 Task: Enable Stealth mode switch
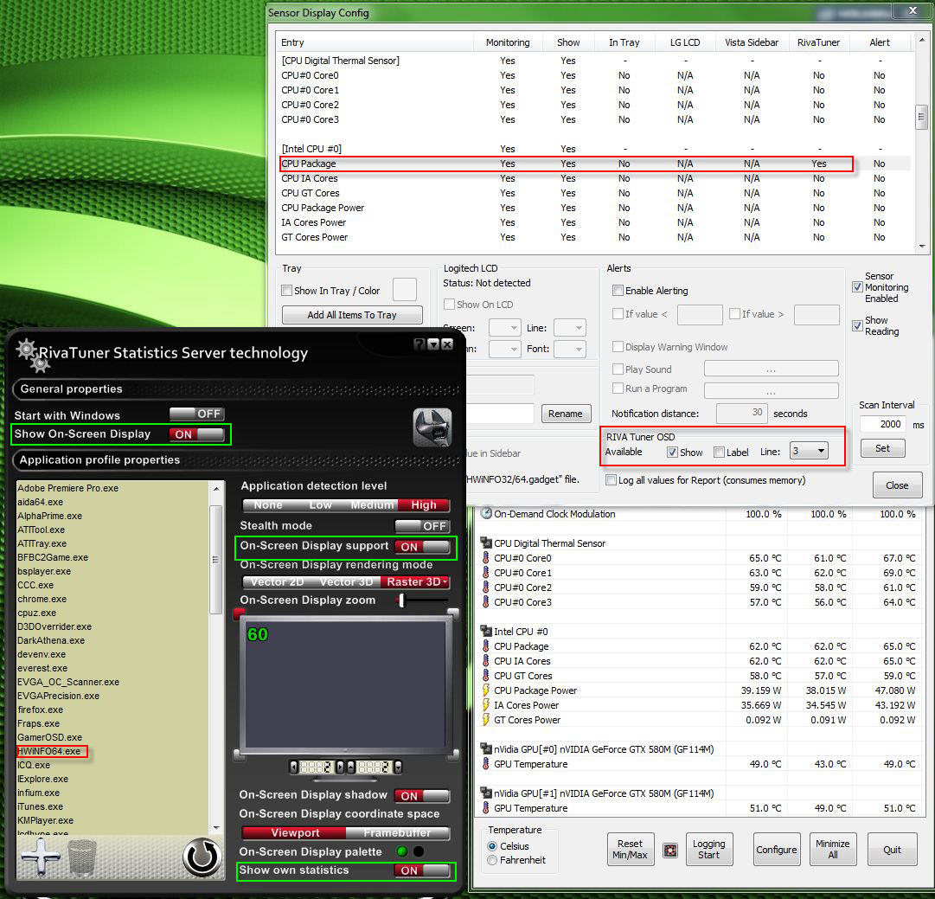pos(422,526)
